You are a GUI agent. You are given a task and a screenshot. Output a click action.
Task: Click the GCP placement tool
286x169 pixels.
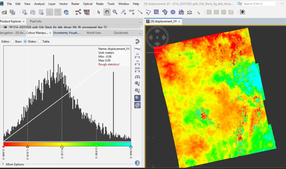tap(132, 12)
